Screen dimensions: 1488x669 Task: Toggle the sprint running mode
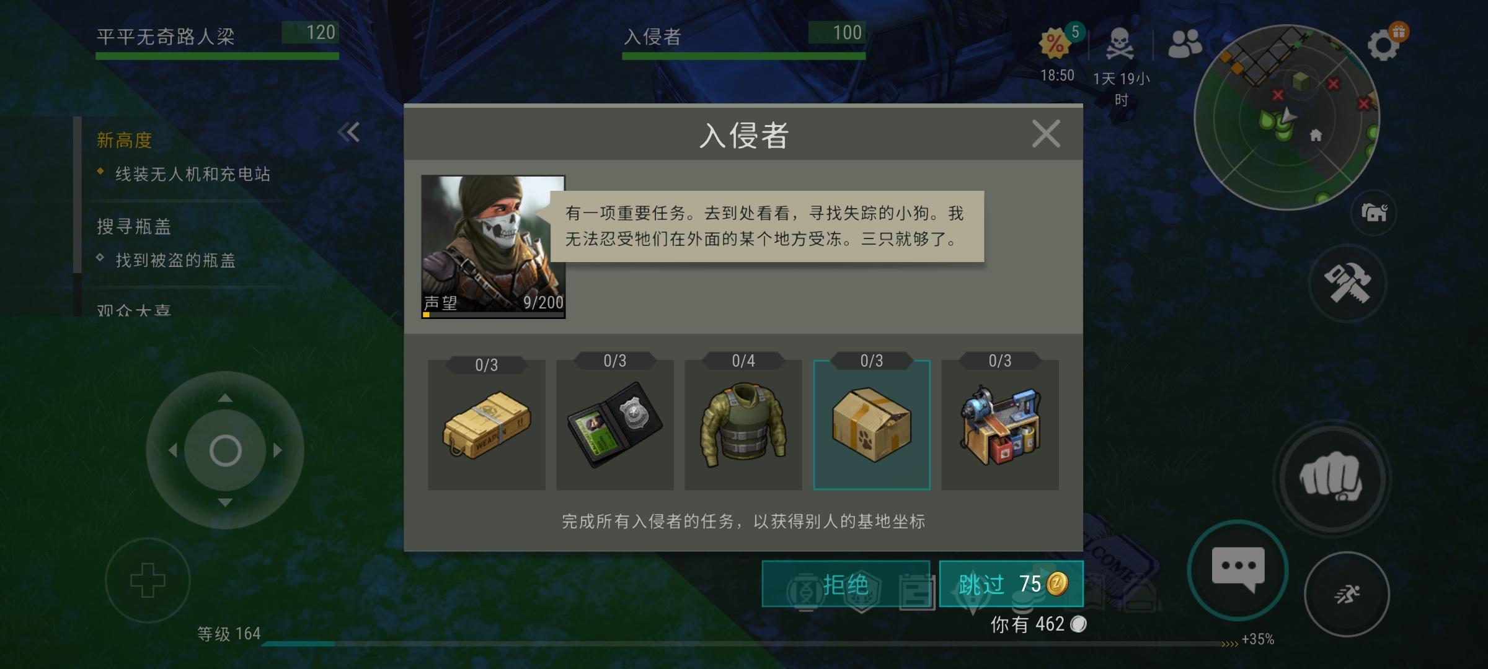tap(1347, 594)
